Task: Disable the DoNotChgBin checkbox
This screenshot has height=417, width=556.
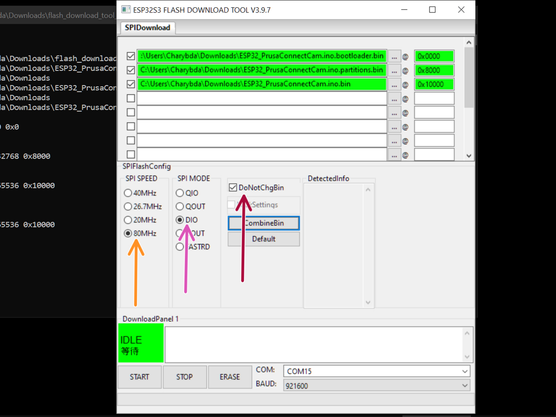Action: point(233,188)
